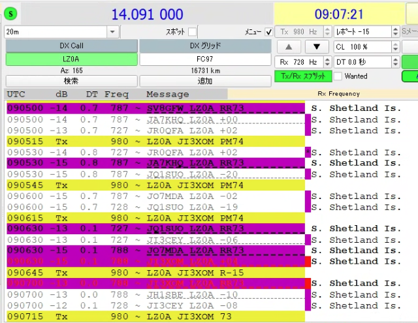Select the JI3CEY LZ0A -08 message row
The image size is (418, 323).
click(155, 305)
